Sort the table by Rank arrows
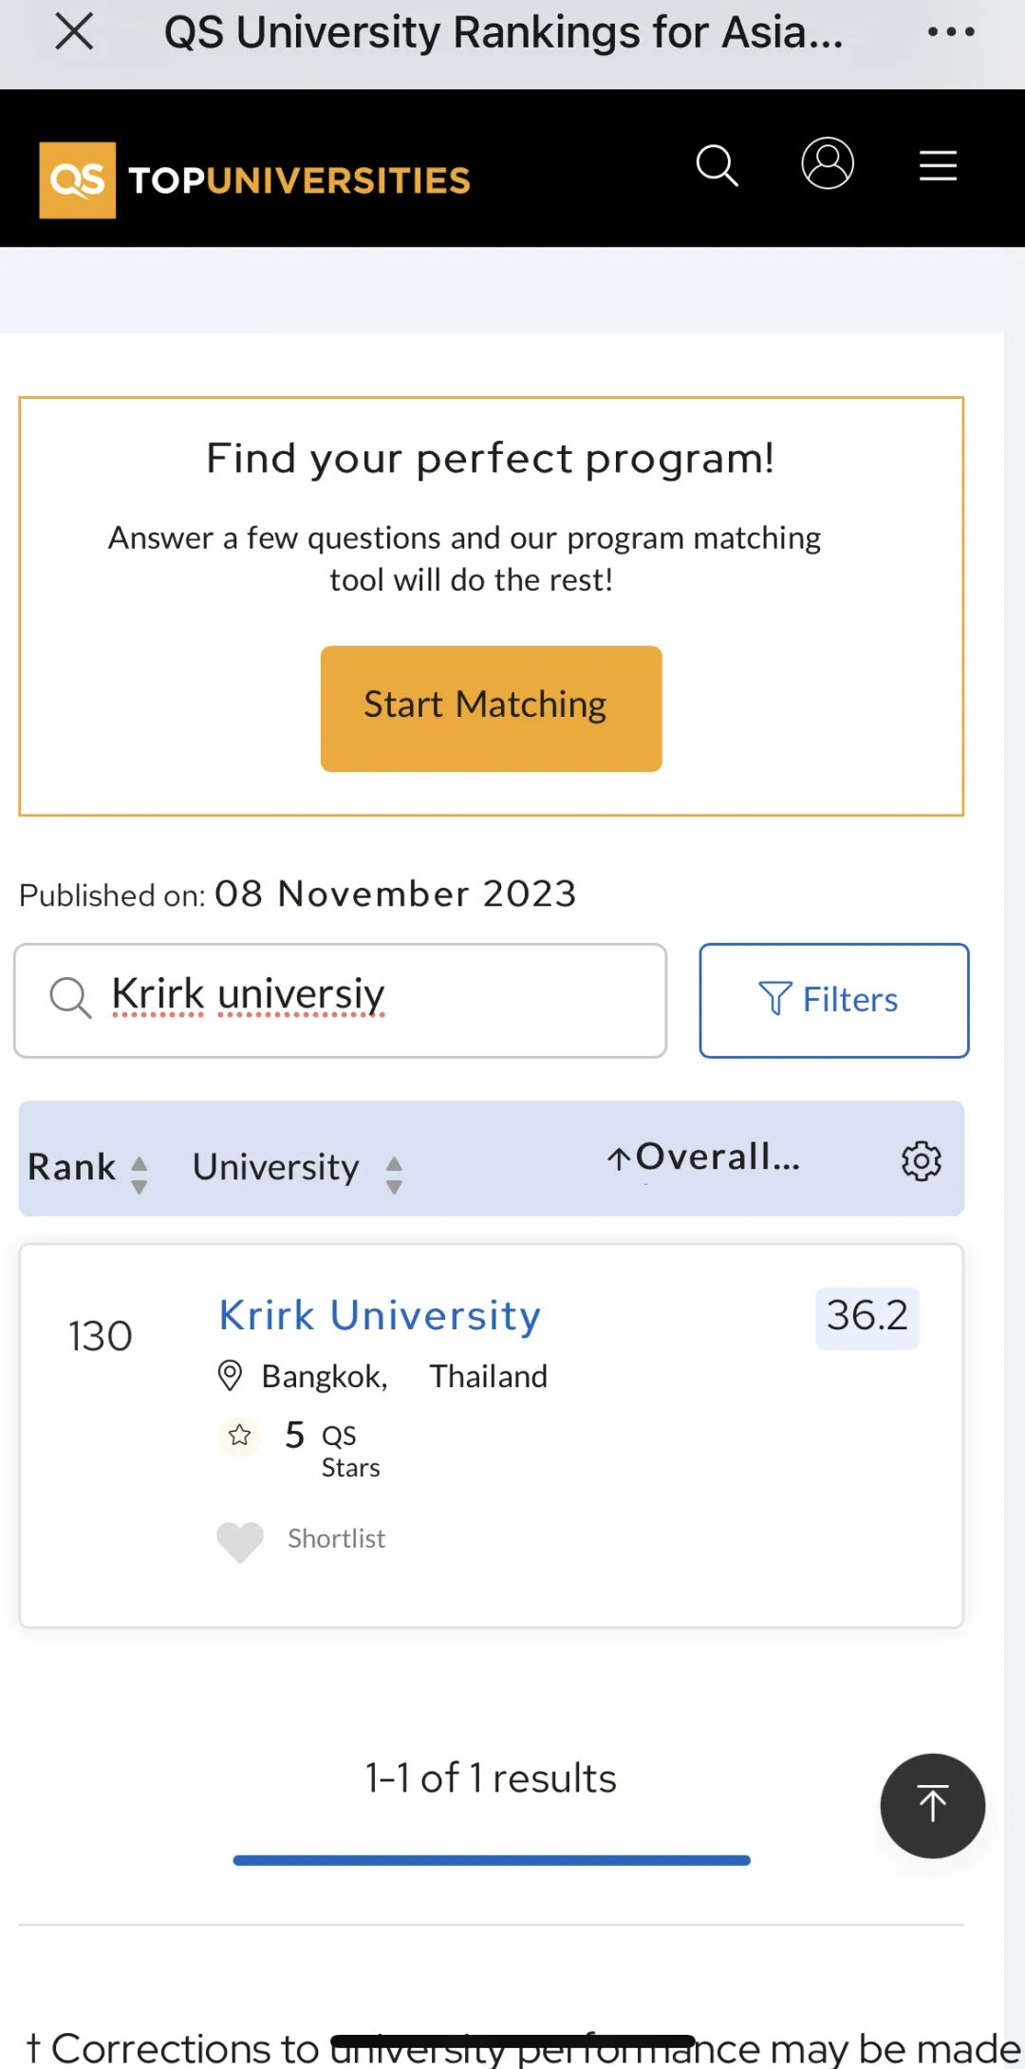1025x2069 pixels. click(139, 1174)
